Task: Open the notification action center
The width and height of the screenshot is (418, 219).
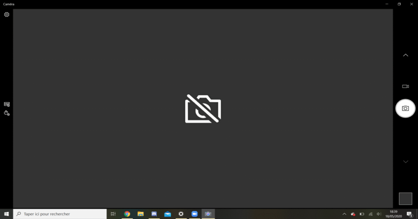Action: [409, 214]
